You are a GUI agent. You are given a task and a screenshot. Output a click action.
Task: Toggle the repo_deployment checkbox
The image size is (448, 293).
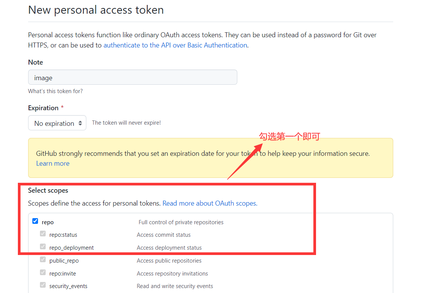[43, 247]
